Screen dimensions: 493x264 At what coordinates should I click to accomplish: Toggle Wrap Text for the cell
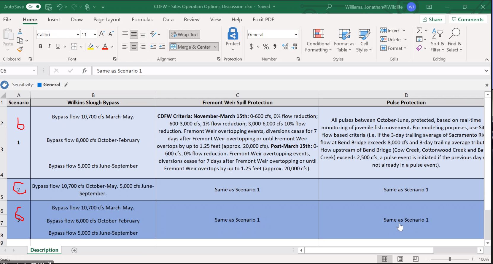click(x=185, y=34)
